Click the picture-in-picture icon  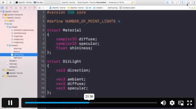(181, 103)
